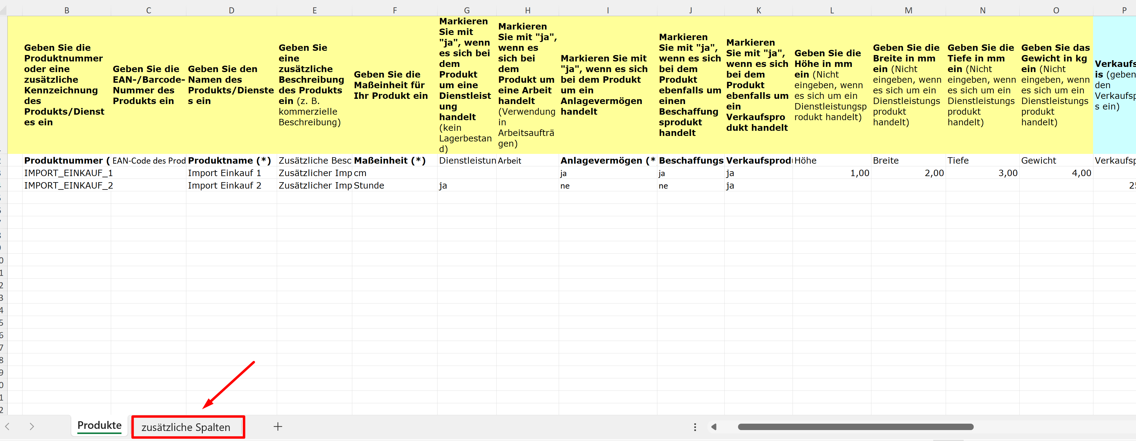The image size is (1136, 441).
Task: Click previous sheet navigation arrow
Action: pos(8,426)
